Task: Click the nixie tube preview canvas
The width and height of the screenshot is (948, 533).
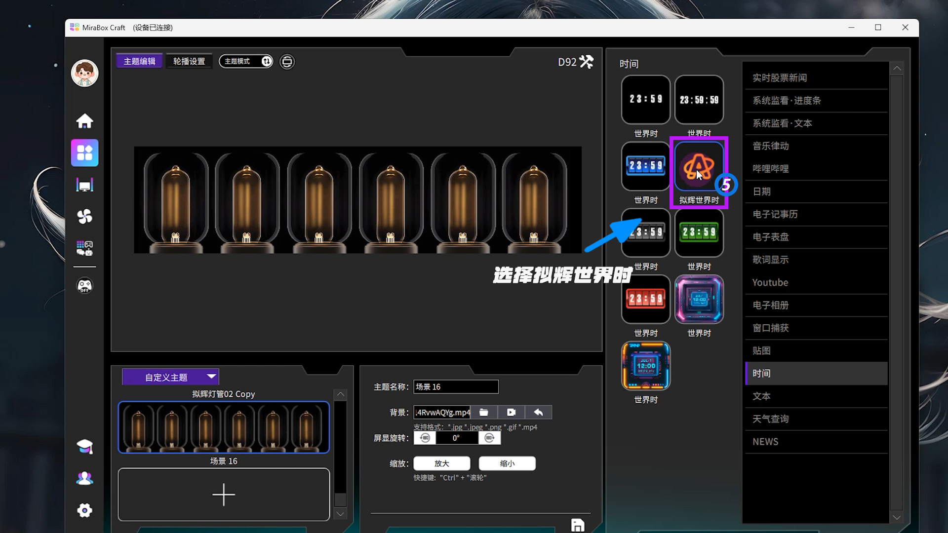Action: coord(357,200)
